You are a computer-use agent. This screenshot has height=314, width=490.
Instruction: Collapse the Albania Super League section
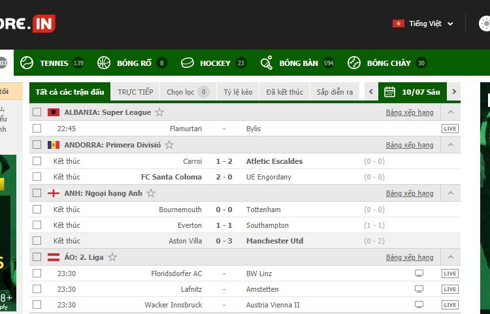451,112
